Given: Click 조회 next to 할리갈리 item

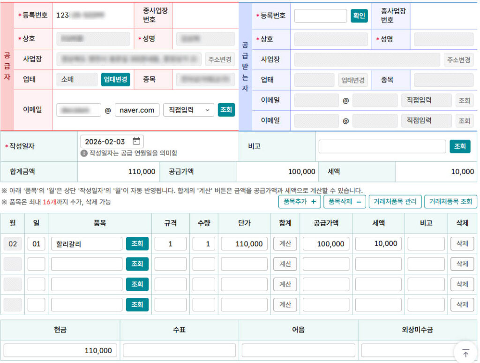Looking at the screenshot, I should click(x=137, y=244).
